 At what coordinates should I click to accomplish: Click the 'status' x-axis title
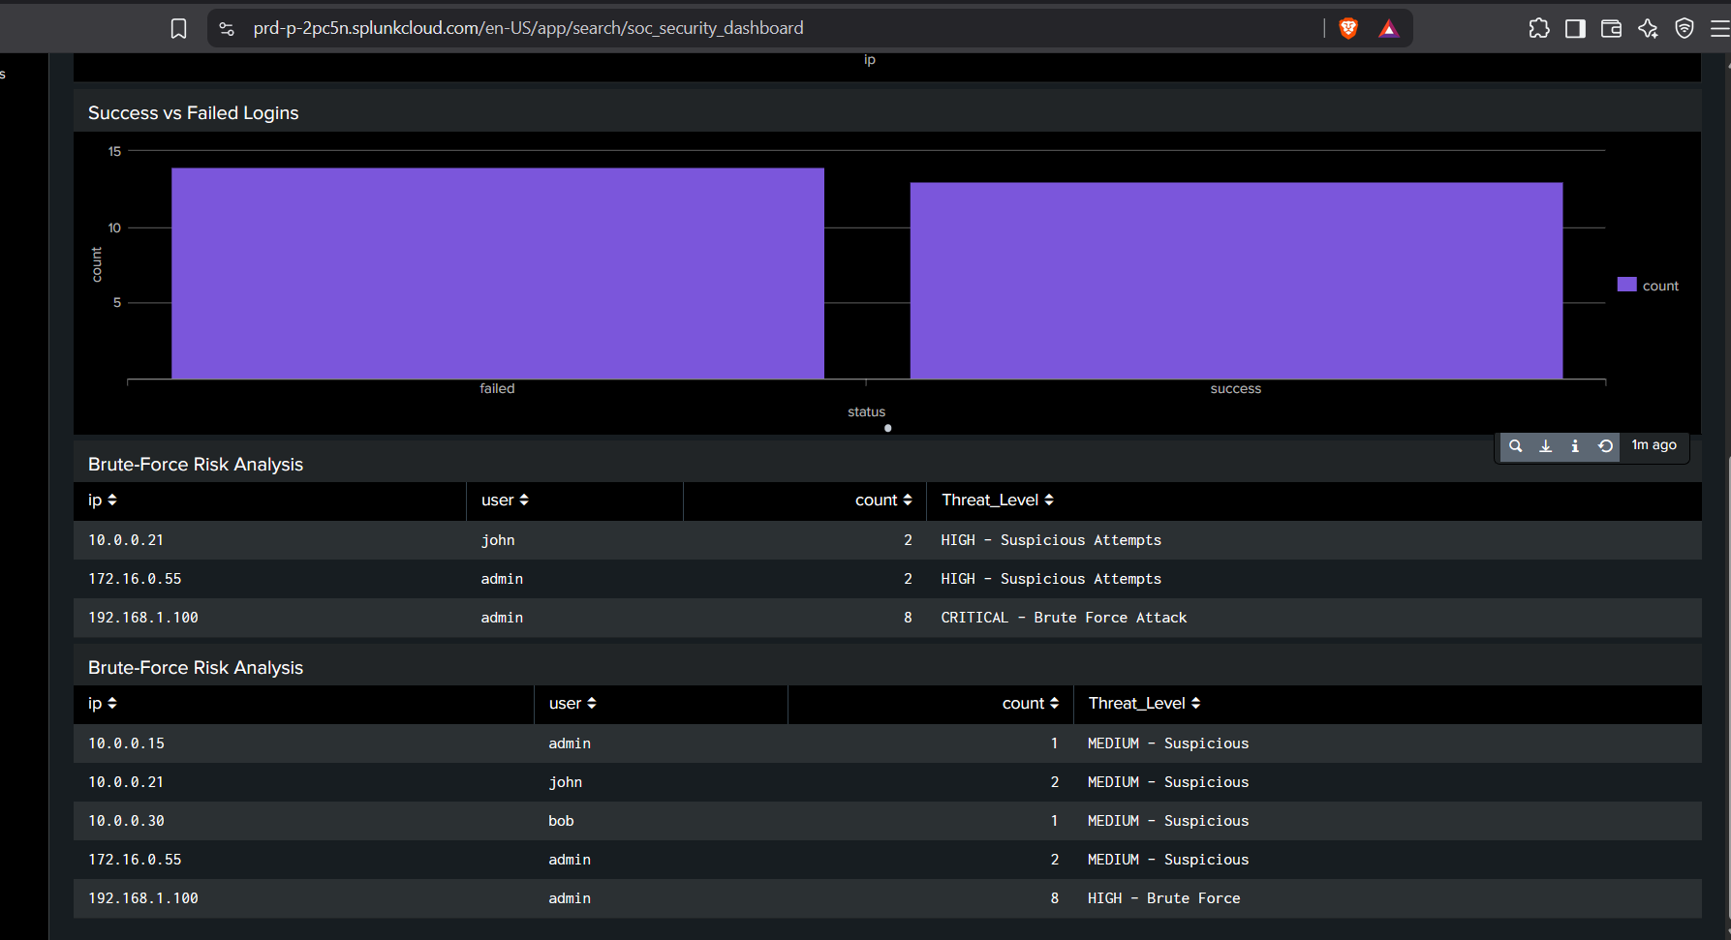pyautogui.click(x=866, y=411)
